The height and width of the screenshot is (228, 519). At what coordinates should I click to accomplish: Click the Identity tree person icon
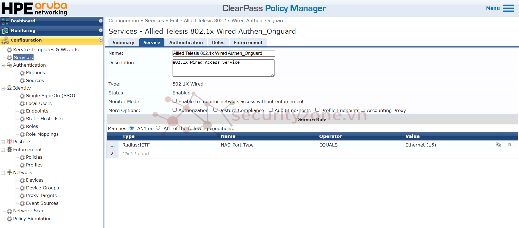pyautogui.click(x=9, y=88)
